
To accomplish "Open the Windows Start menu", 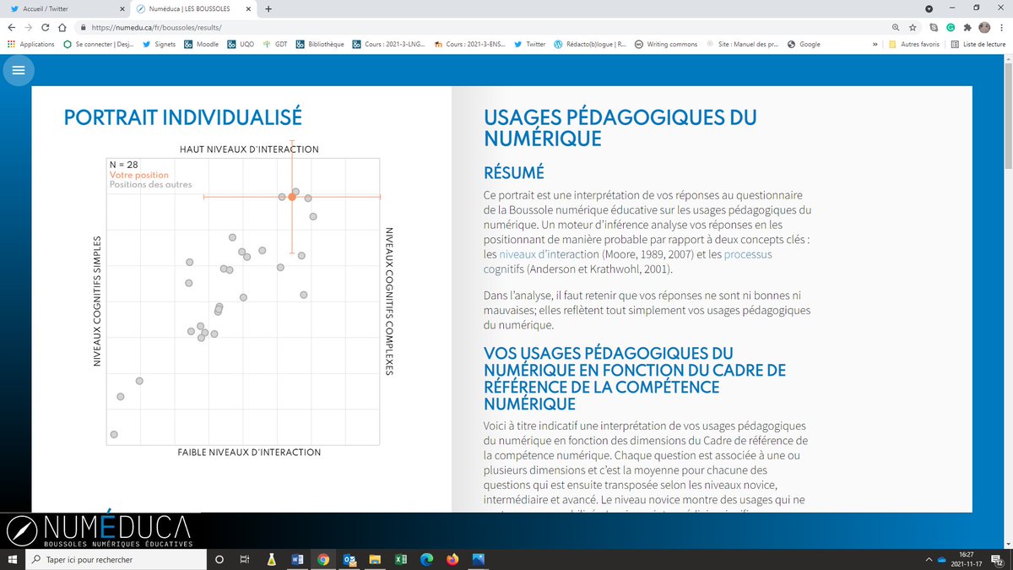I will click(12, 559).
